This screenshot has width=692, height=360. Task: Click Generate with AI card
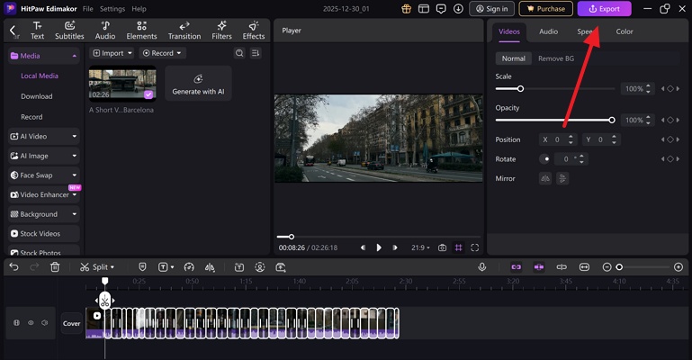[198, 84]
